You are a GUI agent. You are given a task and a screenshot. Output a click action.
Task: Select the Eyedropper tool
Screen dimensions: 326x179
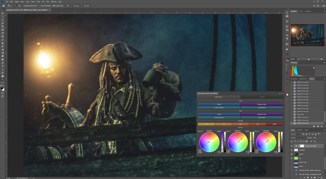click(x=3, y=33)
